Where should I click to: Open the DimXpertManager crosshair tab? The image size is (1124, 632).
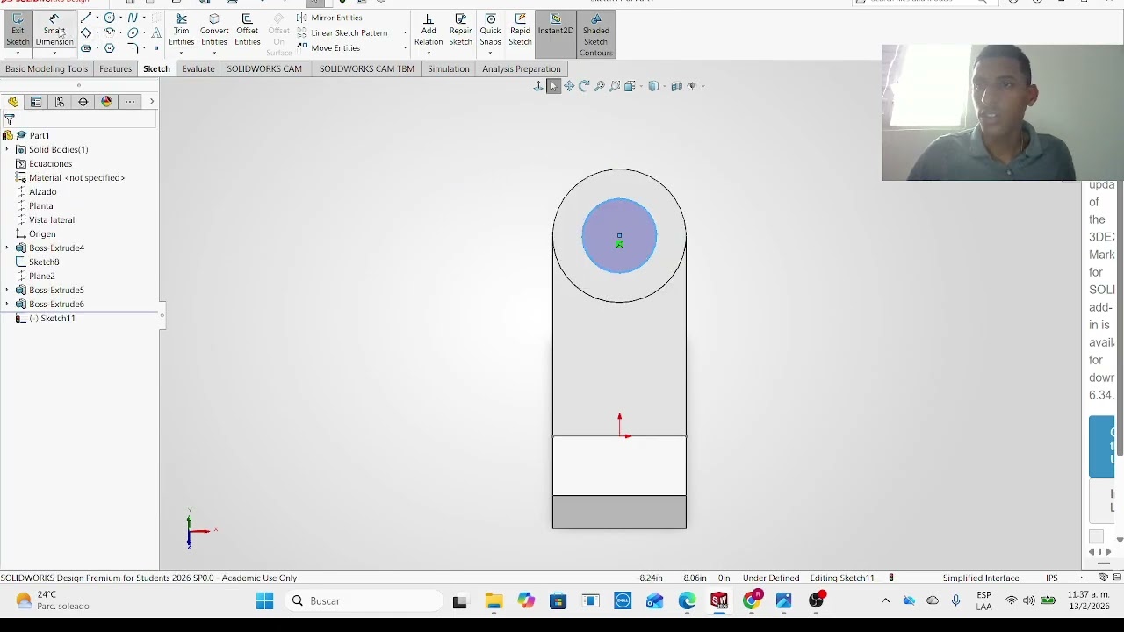(83, 102)
